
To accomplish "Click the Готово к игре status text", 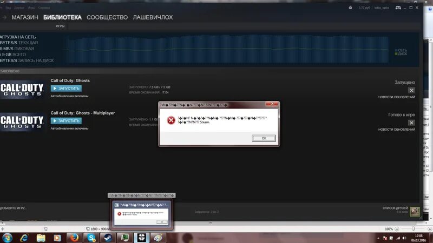I will pyautogui.click(x=402, y=114).
